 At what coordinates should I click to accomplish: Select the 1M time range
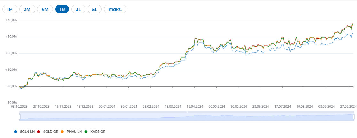click(10, 9)
